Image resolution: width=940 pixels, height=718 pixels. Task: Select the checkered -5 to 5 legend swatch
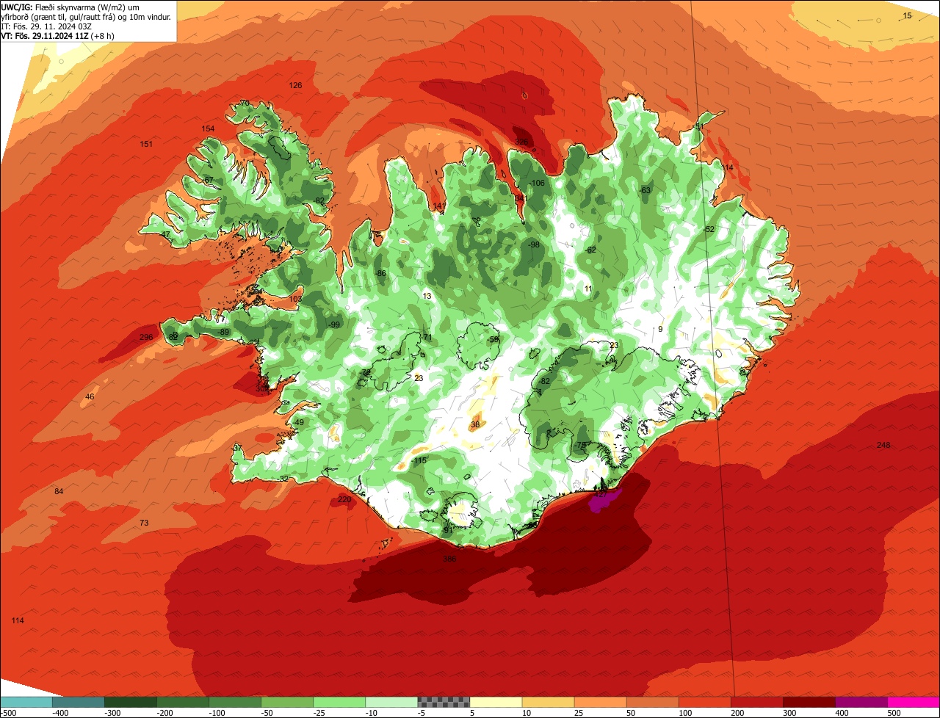click(x=444, y=701)
